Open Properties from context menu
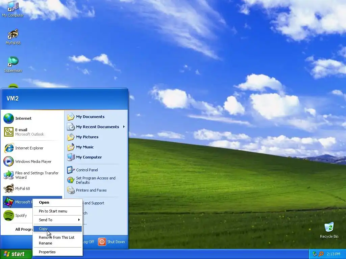The width and height of the screenshot is (346, 259). (x=57, y=252)
